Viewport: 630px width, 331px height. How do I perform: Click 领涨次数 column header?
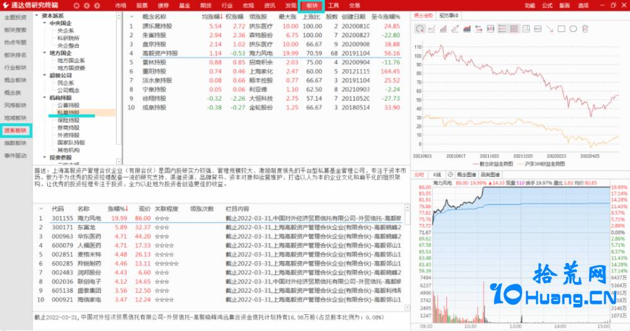202,209
